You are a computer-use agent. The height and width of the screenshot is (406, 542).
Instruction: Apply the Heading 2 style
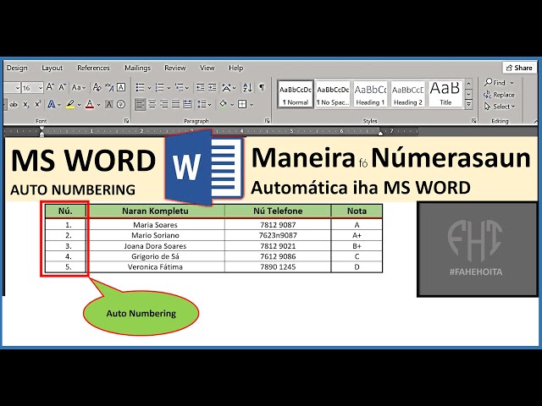point(408,94)
